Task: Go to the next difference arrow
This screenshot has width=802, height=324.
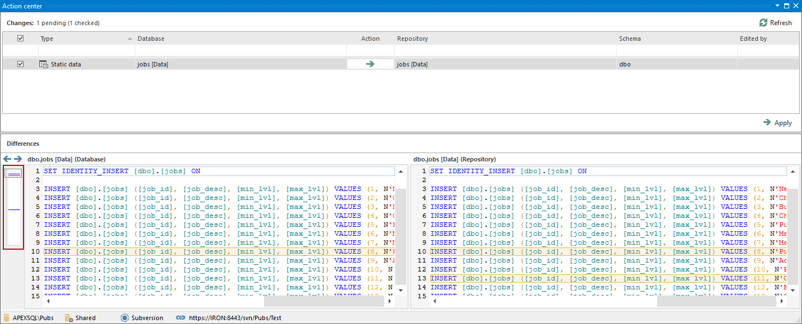Action: pos(18,159)
